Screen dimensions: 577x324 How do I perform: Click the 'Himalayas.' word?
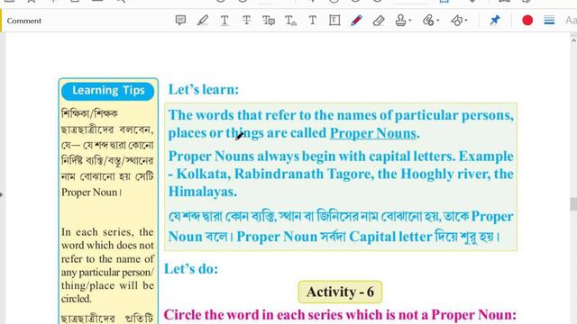[x=202, y=192]
